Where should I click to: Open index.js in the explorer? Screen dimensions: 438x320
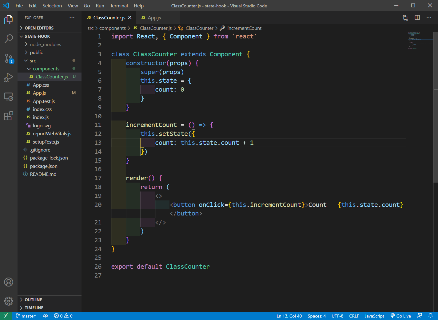tap(50, 117)
